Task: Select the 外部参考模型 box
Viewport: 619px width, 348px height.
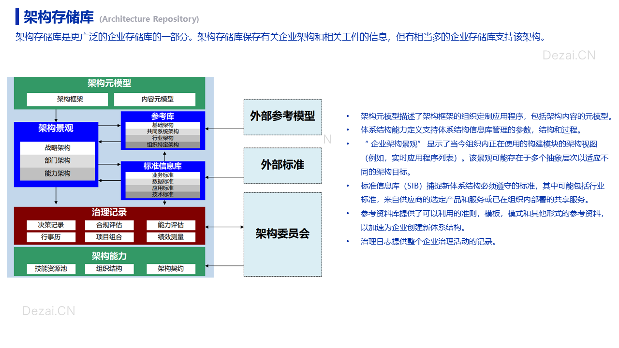Action: [x=283, y=117]
